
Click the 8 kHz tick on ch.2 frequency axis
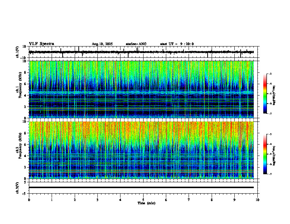click(x=26, y=133)
